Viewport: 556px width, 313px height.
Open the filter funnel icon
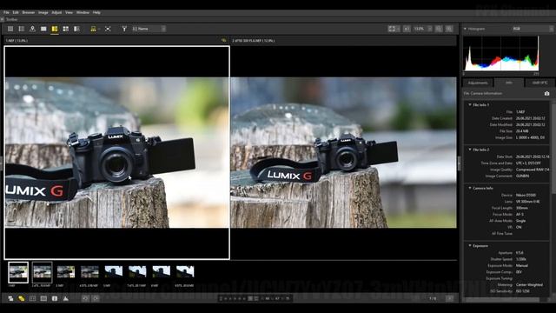click(x=124, y=29)
